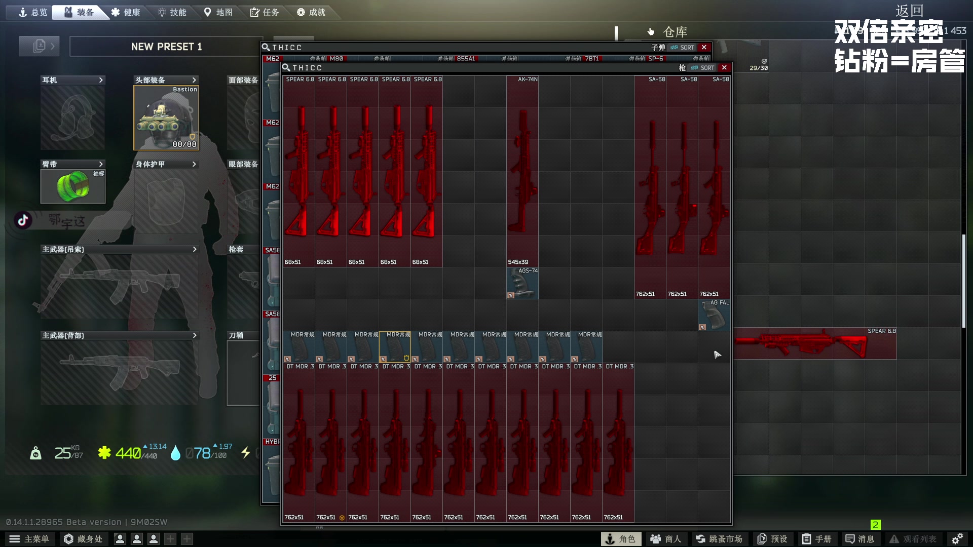
Task: Switch to the 任务 tasks tab
Action: 265,12
